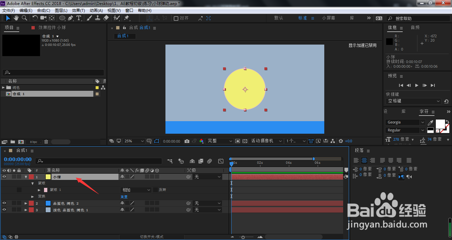Viewport: 452px width, 240px height.
Task: Enable Draft 3D in timeline
Action: click(181, 161)
